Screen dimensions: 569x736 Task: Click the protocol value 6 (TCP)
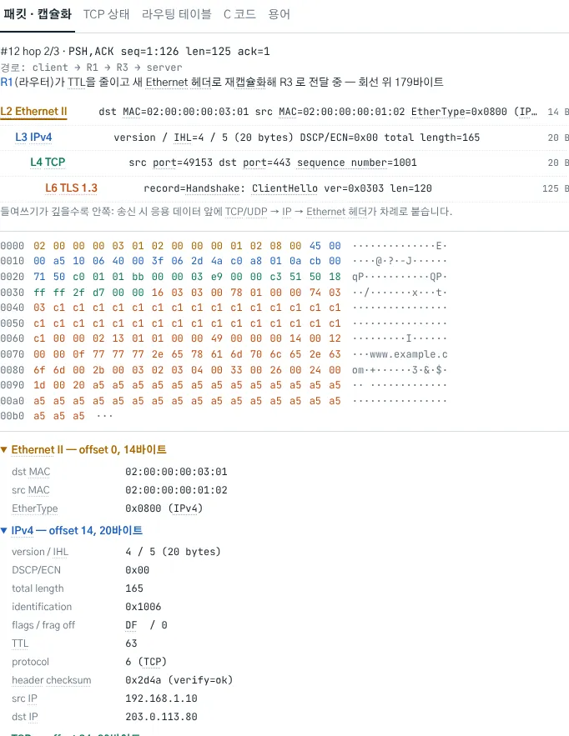click(146, 661)
